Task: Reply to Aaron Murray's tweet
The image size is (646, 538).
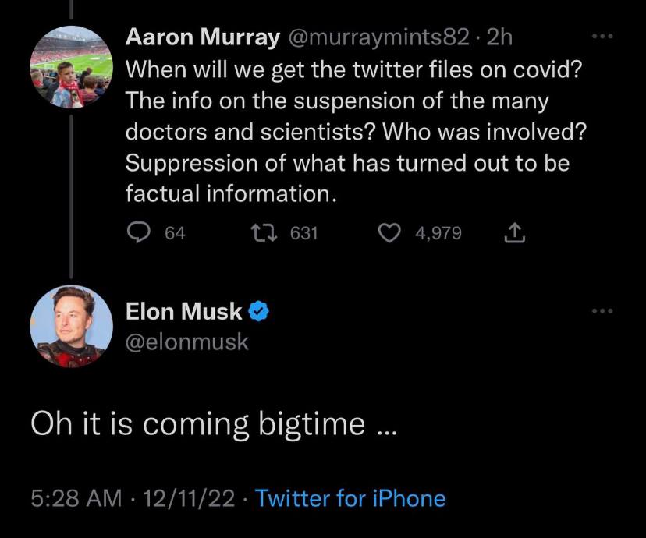Action: coord(140,233)
